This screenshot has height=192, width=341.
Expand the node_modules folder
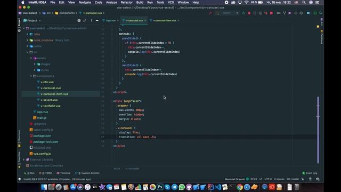pos(27,41)
